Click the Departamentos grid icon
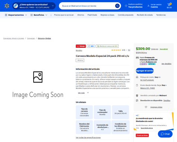 tap(6, 15)
